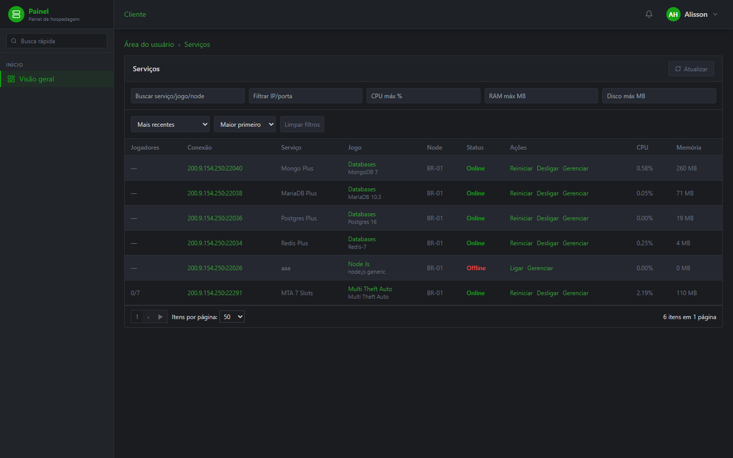733x458 pixels.
Task: Click the RAM máx MB filter field
Action: coord(541,96)
